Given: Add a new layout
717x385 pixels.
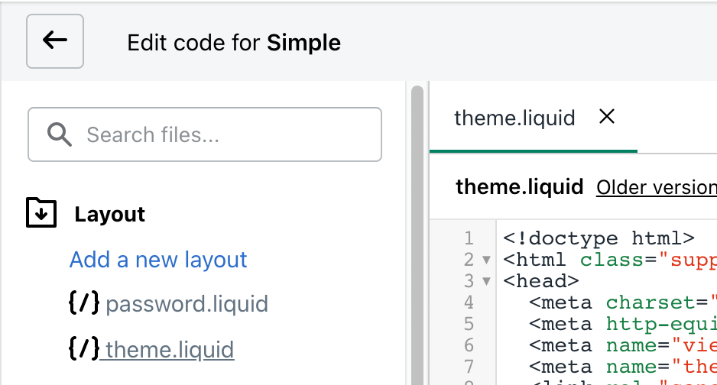Looking at the screenshot, I should (x=158, y=260).
